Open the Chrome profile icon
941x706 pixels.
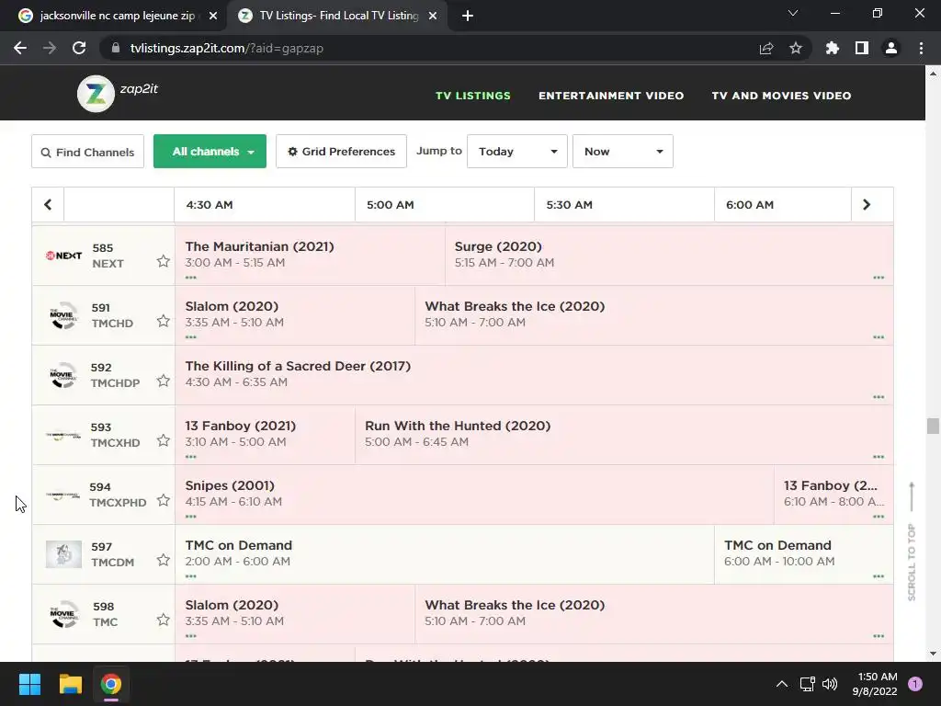(891, 48)
